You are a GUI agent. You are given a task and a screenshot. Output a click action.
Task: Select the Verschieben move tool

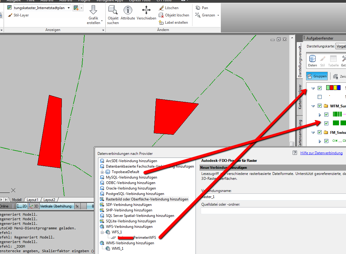146,13
